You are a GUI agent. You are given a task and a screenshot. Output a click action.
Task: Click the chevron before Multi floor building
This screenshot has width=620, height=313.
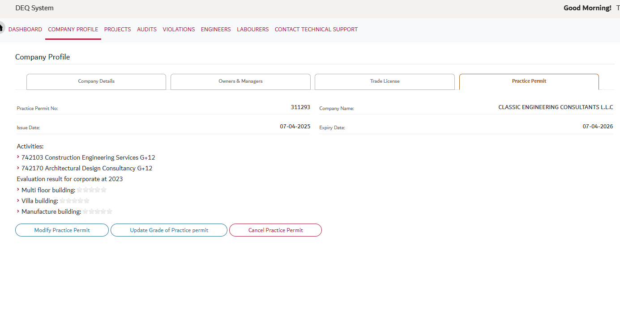pyautogui.click(x=18, y=190)
